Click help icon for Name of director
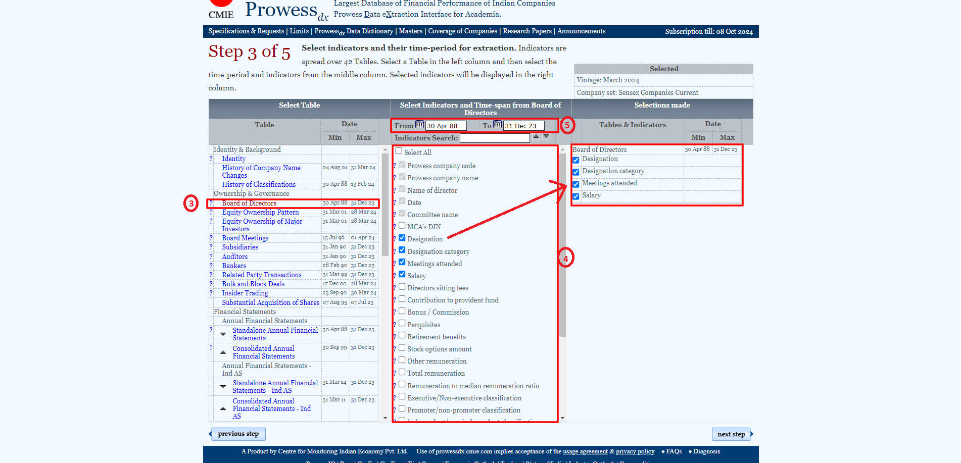Viewport: 961px width, 463px height. [x=395, y=191]
